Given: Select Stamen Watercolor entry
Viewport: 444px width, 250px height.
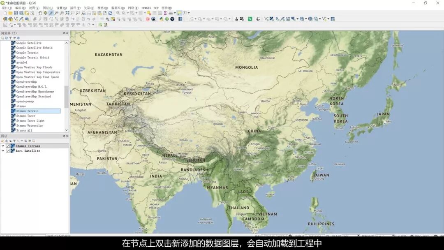Looking at the screenshot, I should tap(30, 125).
